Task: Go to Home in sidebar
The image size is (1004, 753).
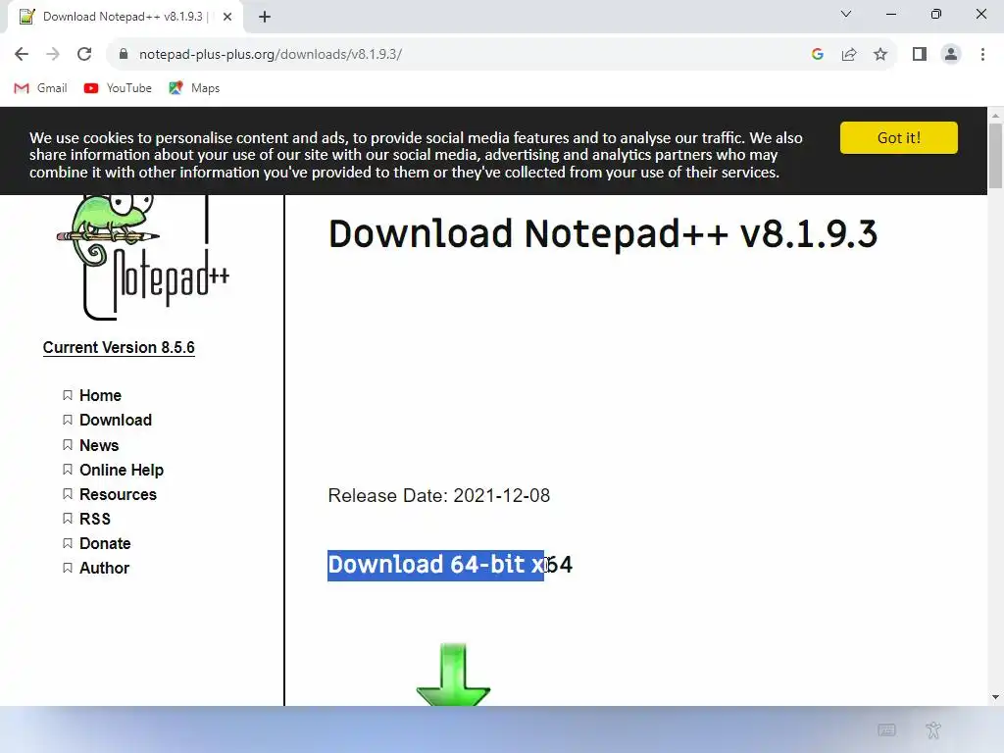Action: coord(100,396)
